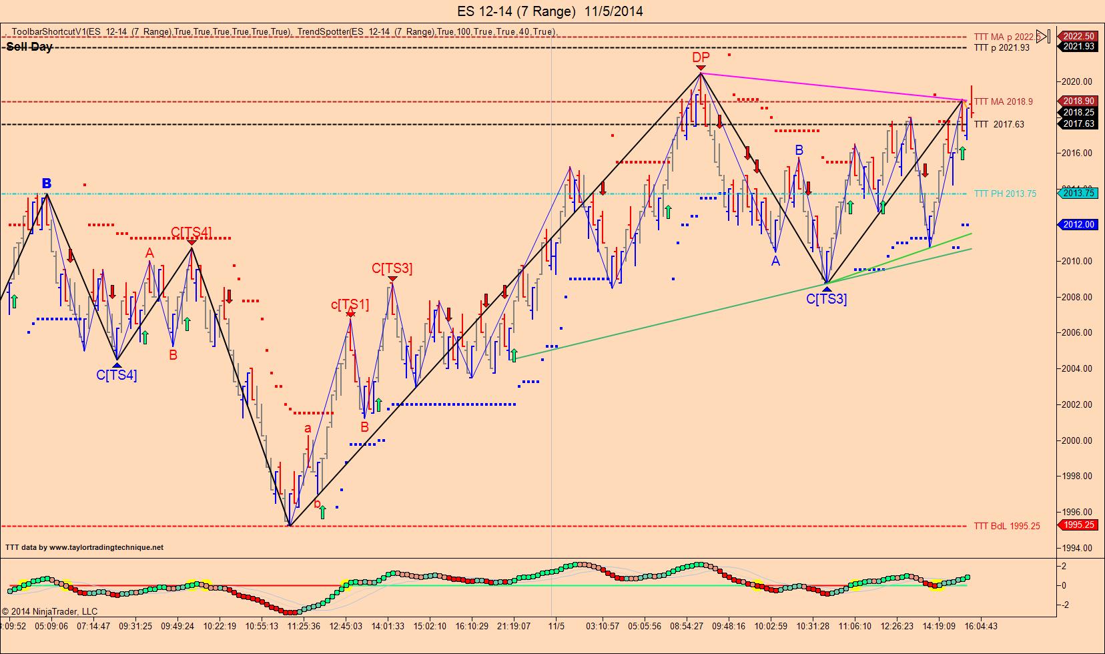Select the red triangle beneath c[TS1]
This screenshot has width=1105, height=654.
coord(350,314)
